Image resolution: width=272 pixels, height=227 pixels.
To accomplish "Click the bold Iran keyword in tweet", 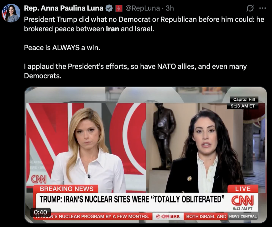I will tap(112, 29).
